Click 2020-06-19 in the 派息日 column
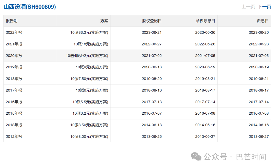 coord(259,67)
